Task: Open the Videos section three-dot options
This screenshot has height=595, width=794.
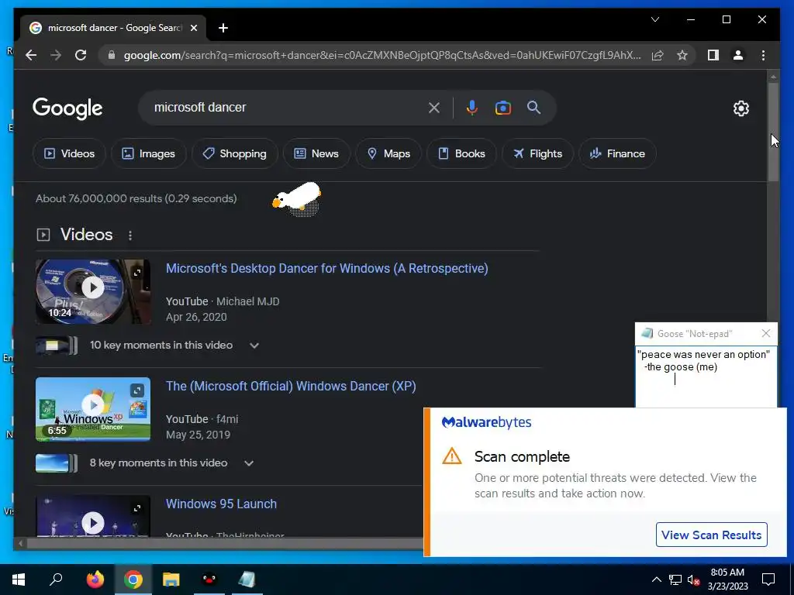Action: 130,236
